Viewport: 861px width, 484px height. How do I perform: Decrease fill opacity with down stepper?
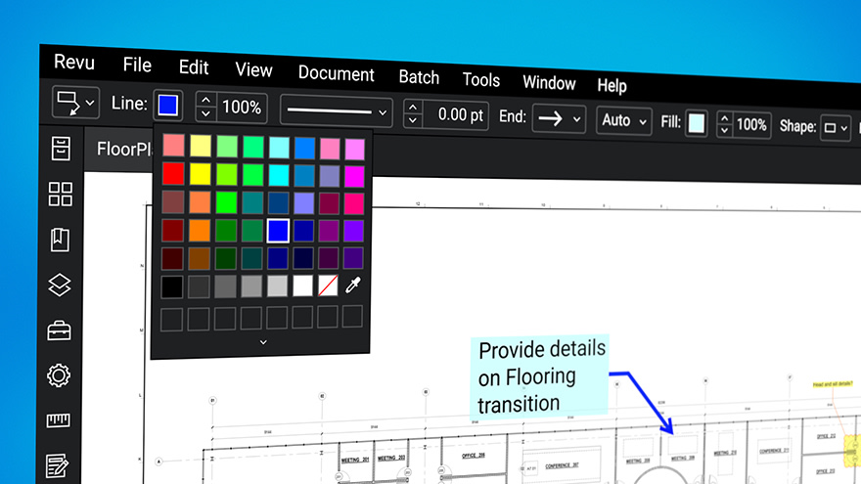click(x=724, y=130)
